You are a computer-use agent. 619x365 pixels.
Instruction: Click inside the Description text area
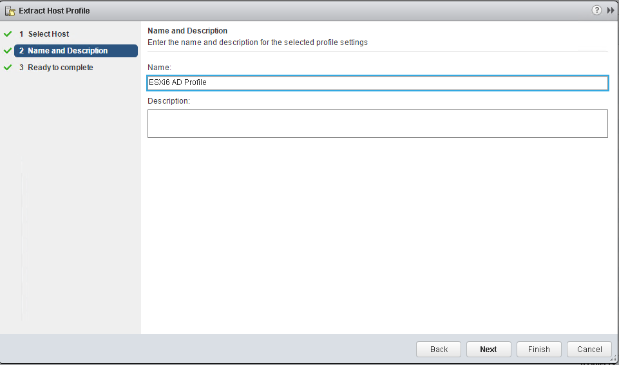(x=377, y=124)
